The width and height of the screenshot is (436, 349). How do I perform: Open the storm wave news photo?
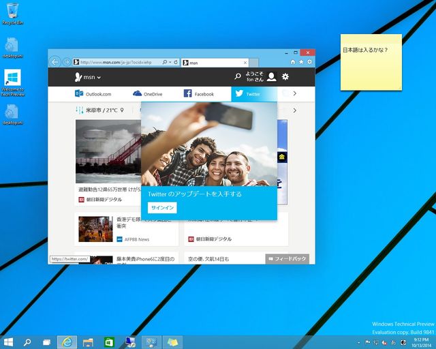108,151
